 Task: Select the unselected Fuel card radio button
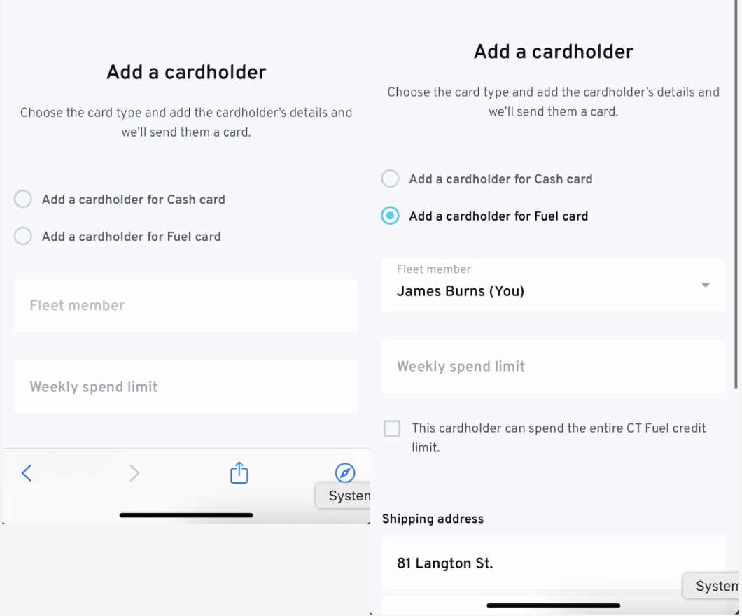click(23, 236)
